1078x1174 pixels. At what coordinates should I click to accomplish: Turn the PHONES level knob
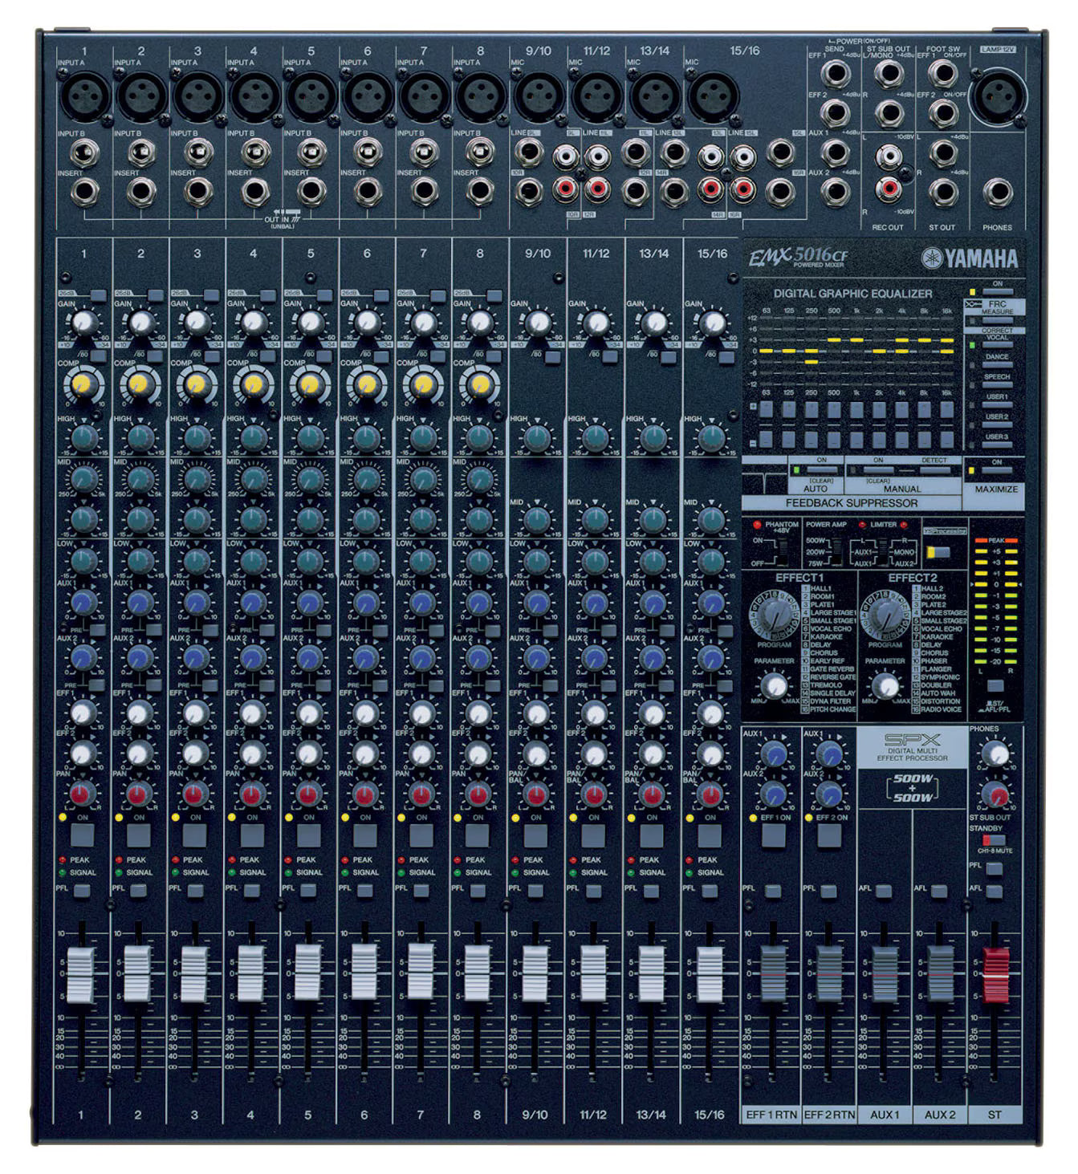[x=996, y=755]
